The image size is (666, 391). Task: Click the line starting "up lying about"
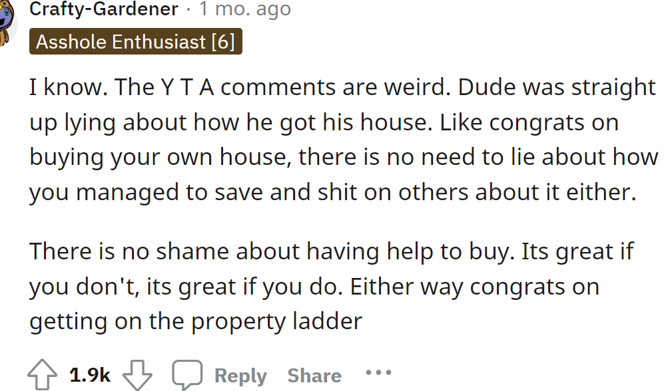pos(324,122)
